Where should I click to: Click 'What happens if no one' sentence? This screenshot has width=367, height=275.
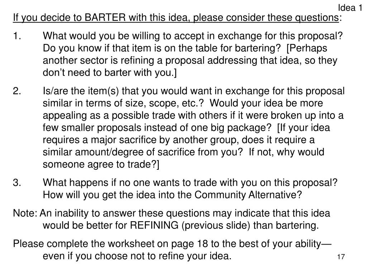coord(190,182)
